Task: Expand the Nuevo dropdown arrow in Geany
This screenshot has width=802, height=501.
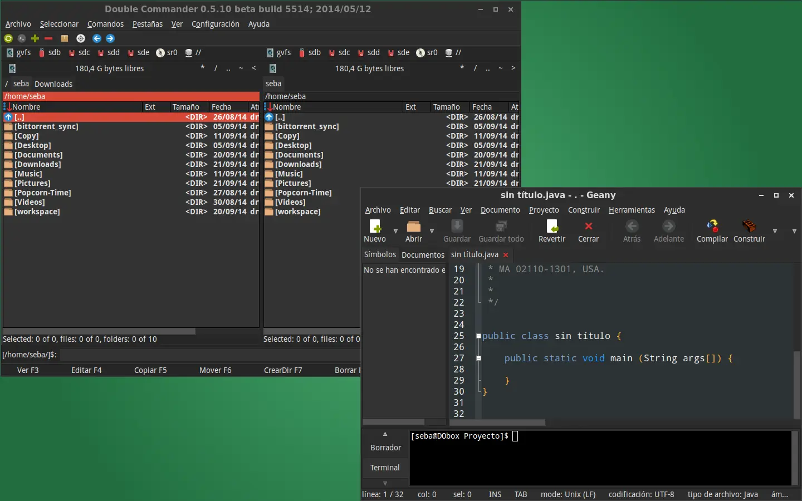Action: (395, 231)
